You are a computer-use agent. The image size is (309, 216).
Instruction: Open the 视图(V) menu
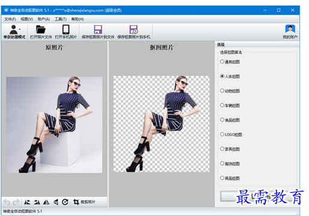click(27, 19)
